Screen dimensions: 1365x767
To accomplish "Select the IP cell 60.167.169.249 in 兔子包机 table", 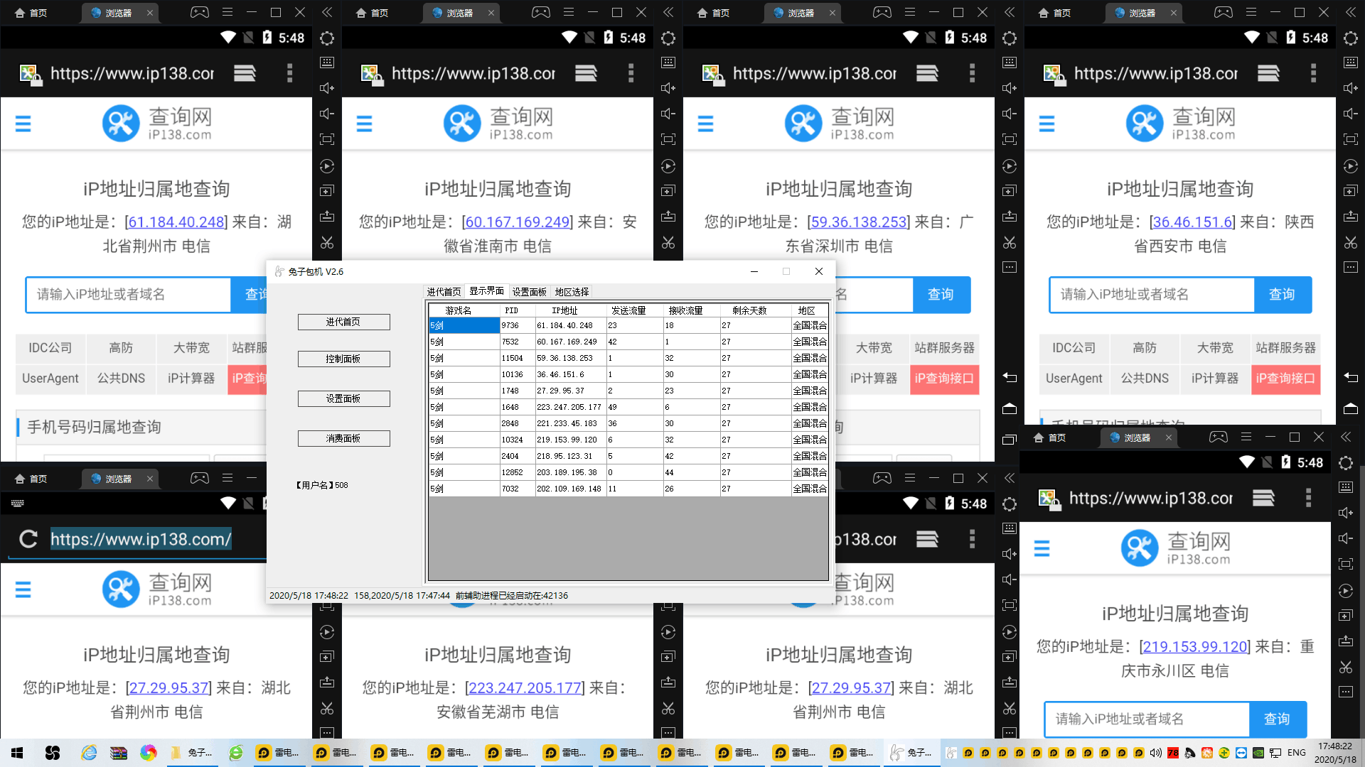I will click(x=570, y=342).
